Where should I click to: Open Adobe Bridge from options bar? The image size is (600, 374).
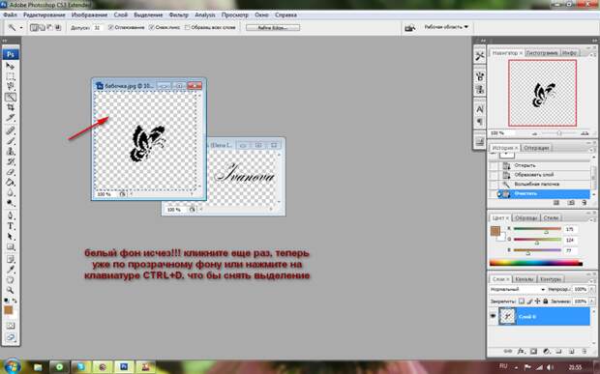click(x=409, y=27)
